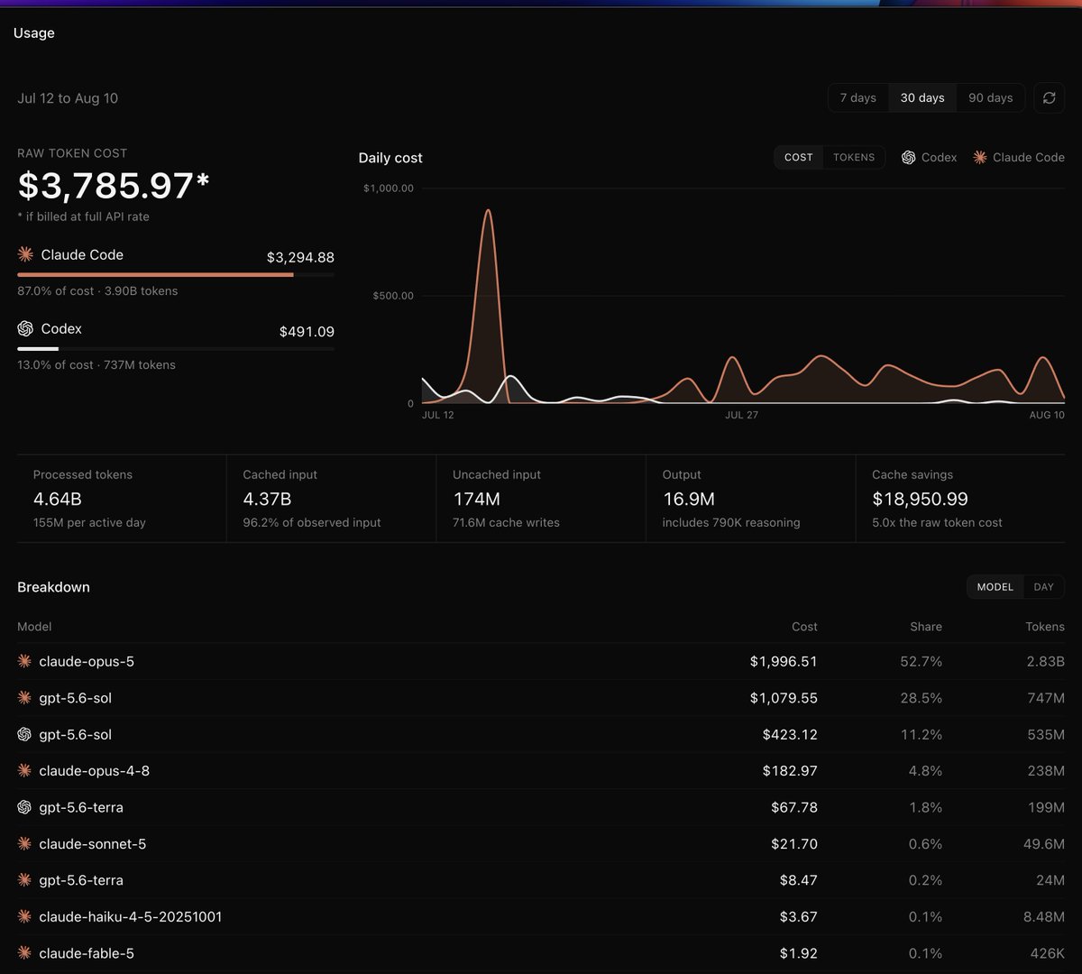Screen dimensions: 1082x974
Task: Click icon beside claude-opus-5 row
Action: (24, 661)
